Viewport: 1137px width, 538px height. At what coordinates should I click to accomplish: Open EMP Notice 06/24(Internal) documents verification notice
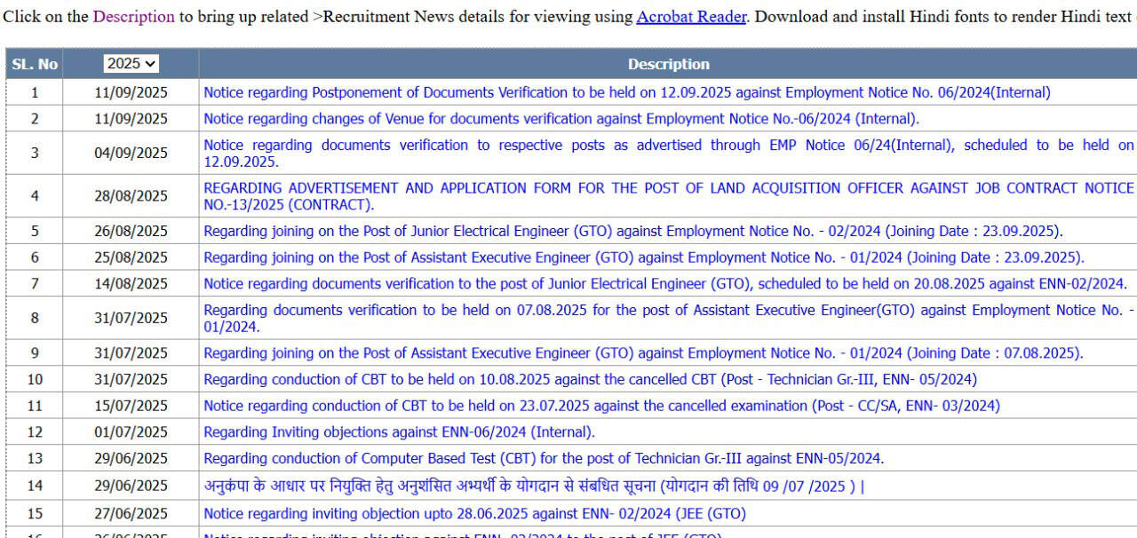coord(669,154)
